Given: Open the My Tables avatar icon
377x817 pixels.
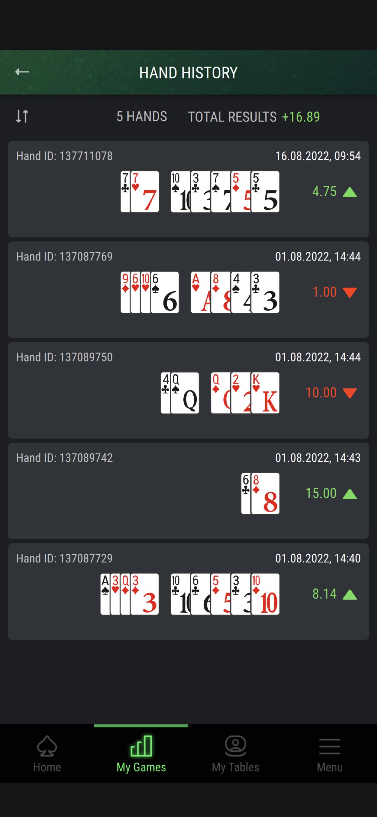Looking at the screenshot, I should (235, 746).
